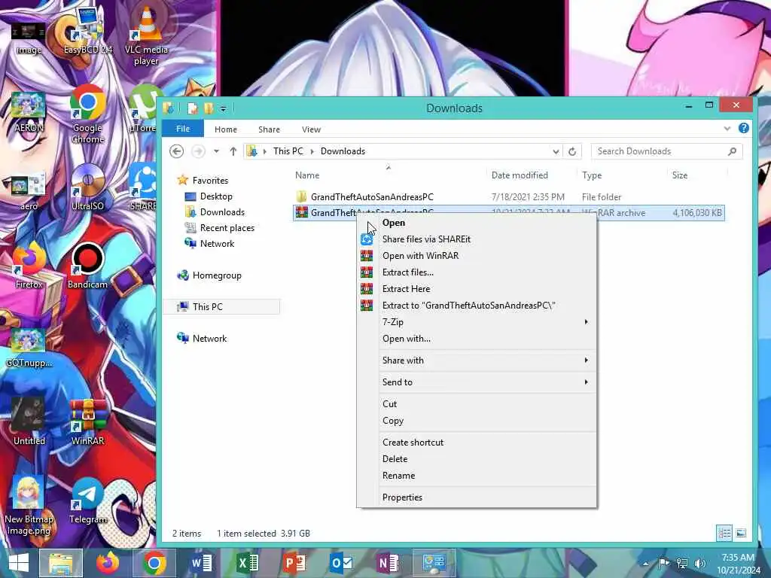Click Cut in context menu
Viewport: 771px width, 578px height.
(477, 404)
